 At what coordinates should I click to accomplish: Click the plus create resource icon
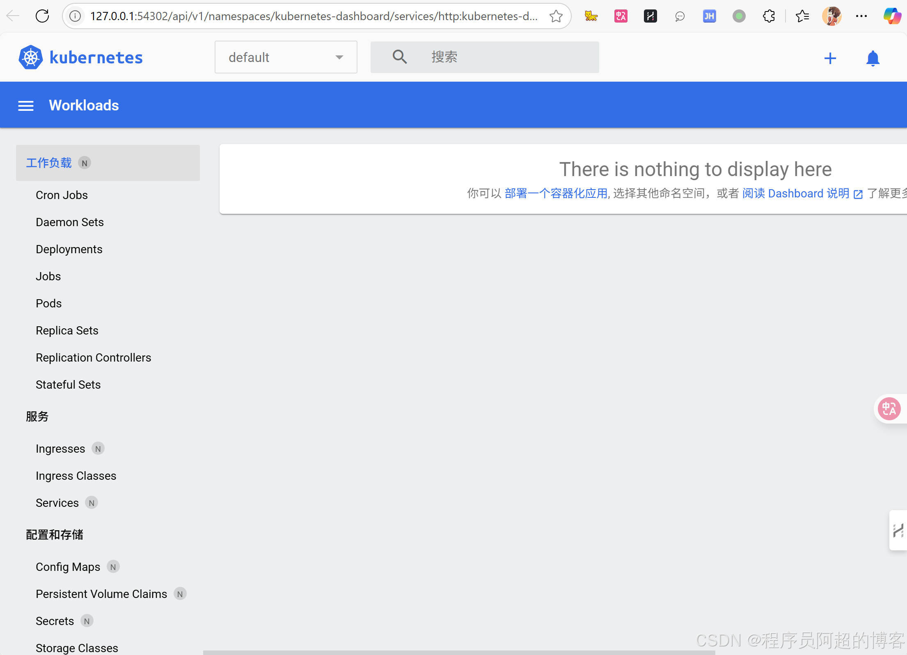[x=830, y=58]
